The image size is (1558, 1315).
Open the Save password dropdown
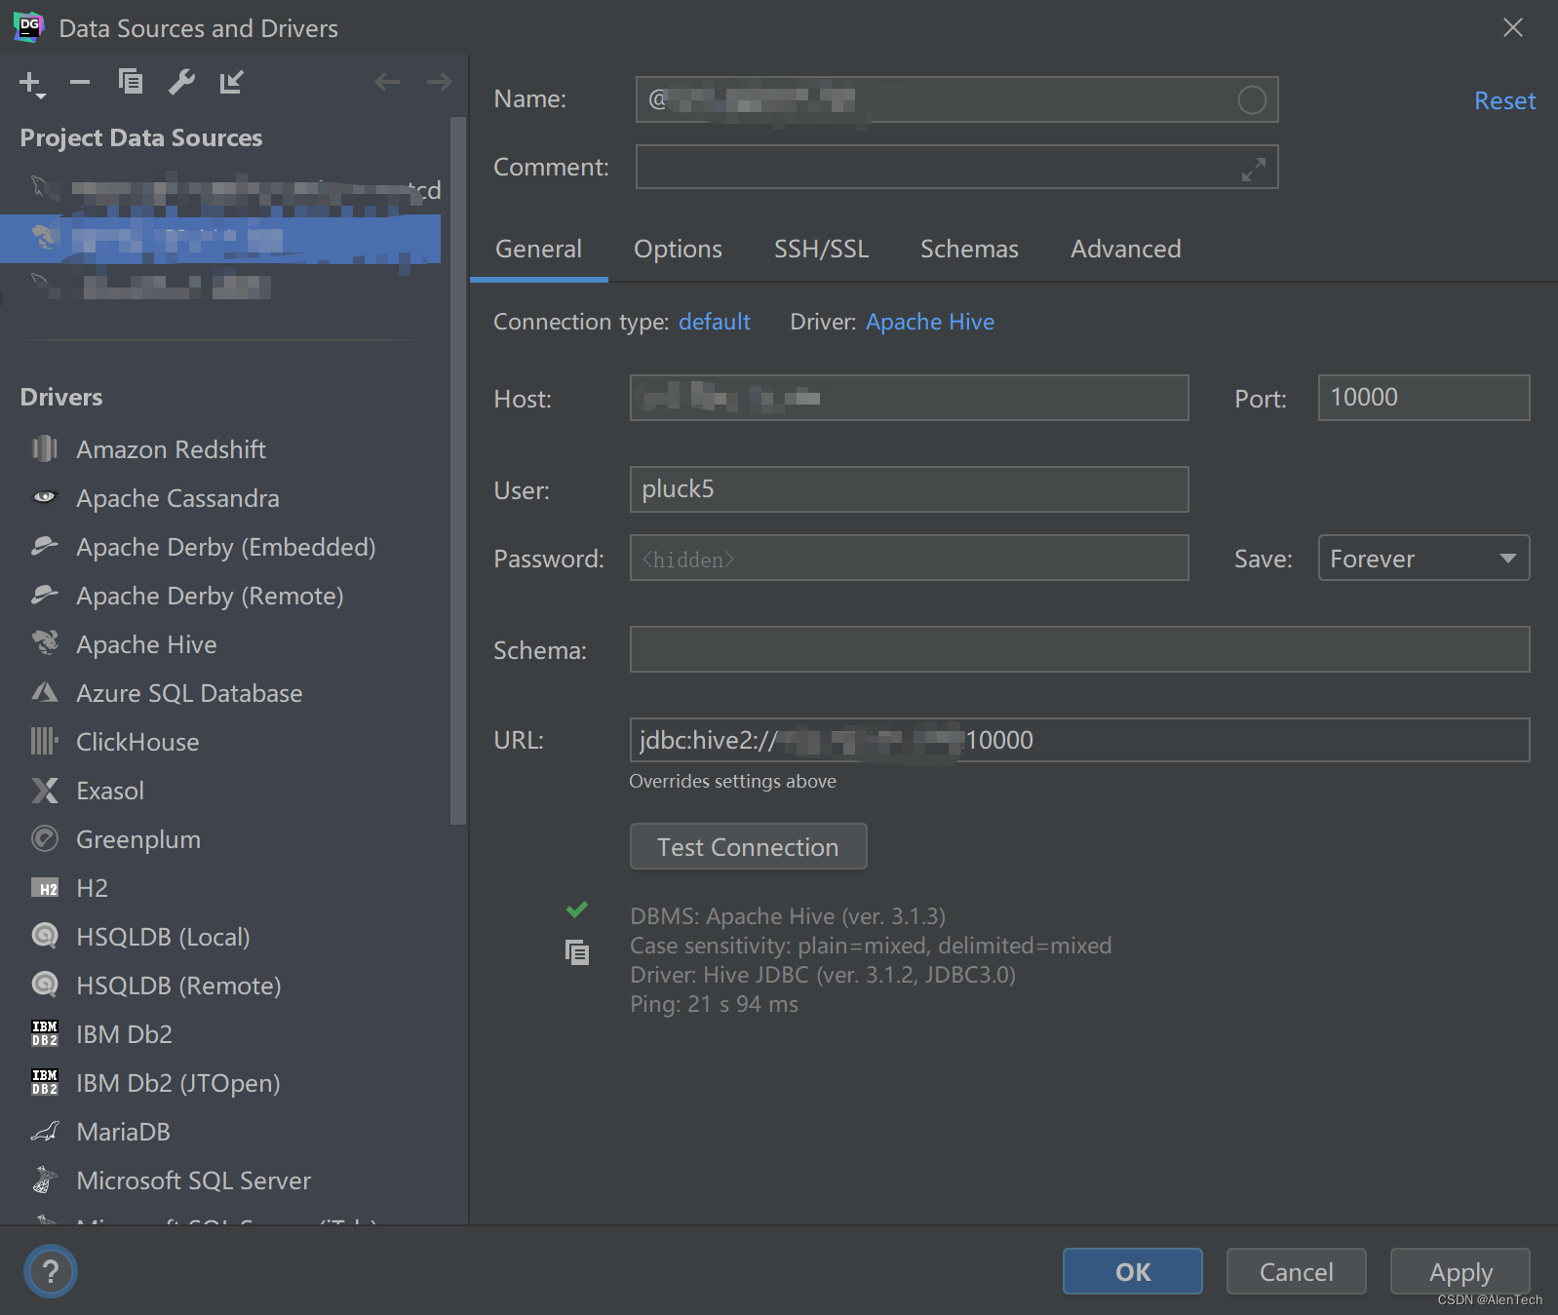(1423, 558)
